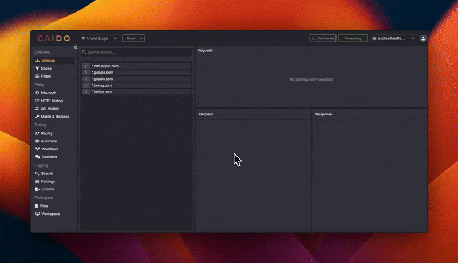Expand the *.gstatic.com tree node
Image resolution: width=458 pixels, height=263 pixels.
pyautogui.click(x=86, y=79)
